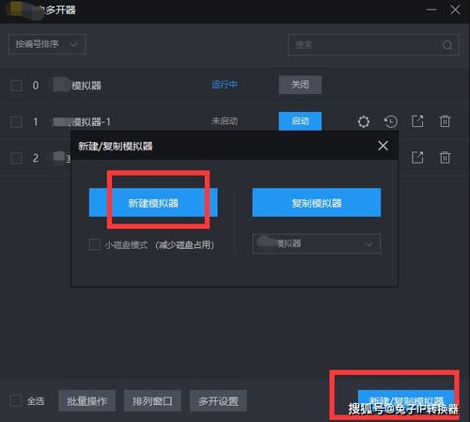The height and width of the screenshot is (422, 470).
Task: Open settings gear for emulator 1
Action: coord(364,121)
